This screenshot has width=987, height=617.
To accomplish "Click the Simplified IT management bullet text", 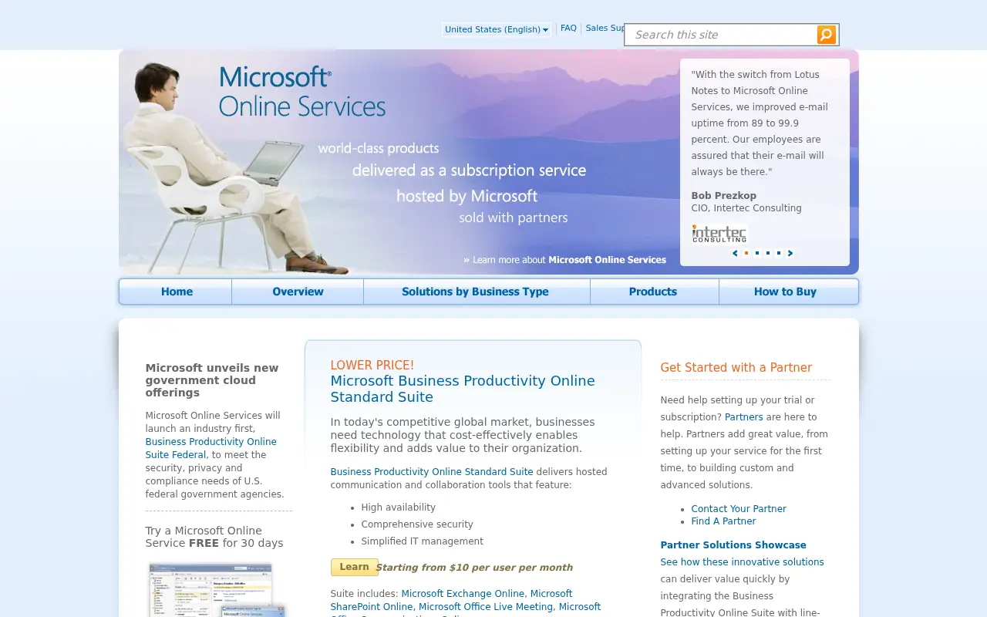I will [423, 541].
